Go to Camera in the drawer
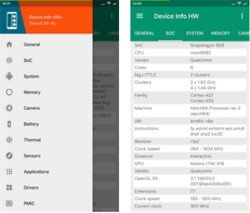Viewport: 250px width, 213px height. point(46,108)
